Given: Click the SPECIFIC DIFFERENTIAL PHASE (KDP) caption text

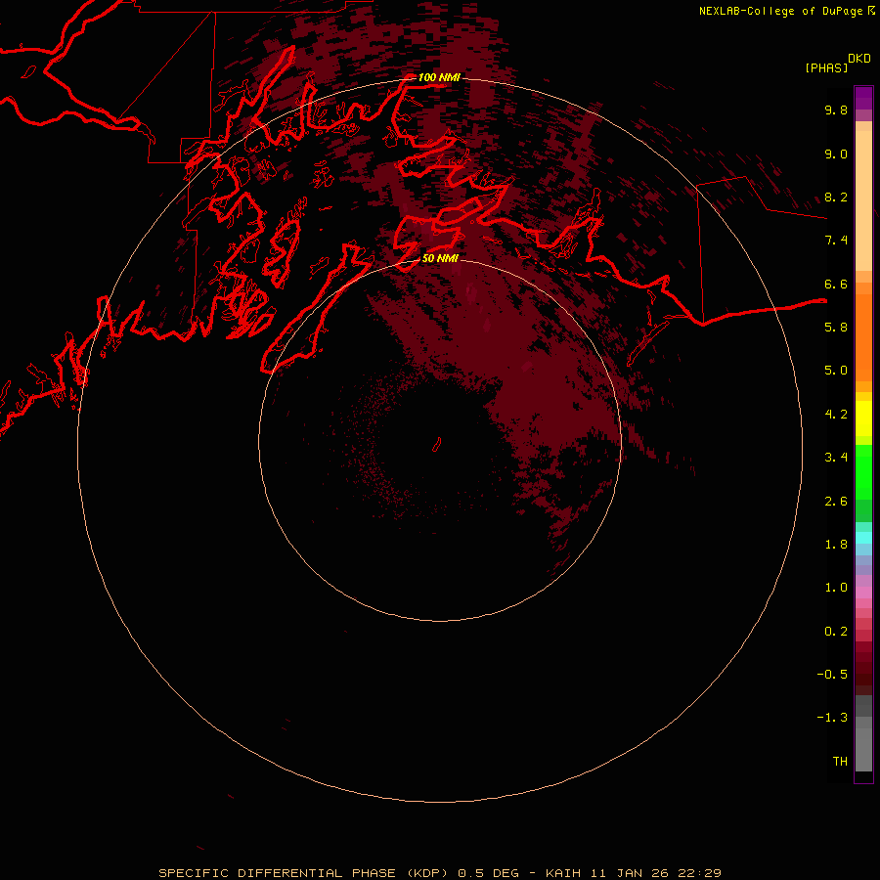Looking at the screenshot, I should 303,873.
